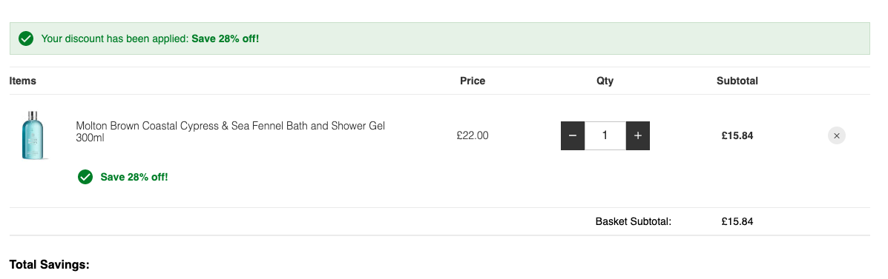Click the Items column header
The height and width of the screenshot is (279, 888).
tap(23, 81)
